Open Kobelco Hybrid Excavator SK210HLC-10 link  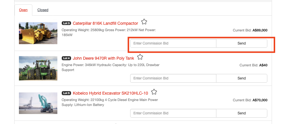[110, 93]
